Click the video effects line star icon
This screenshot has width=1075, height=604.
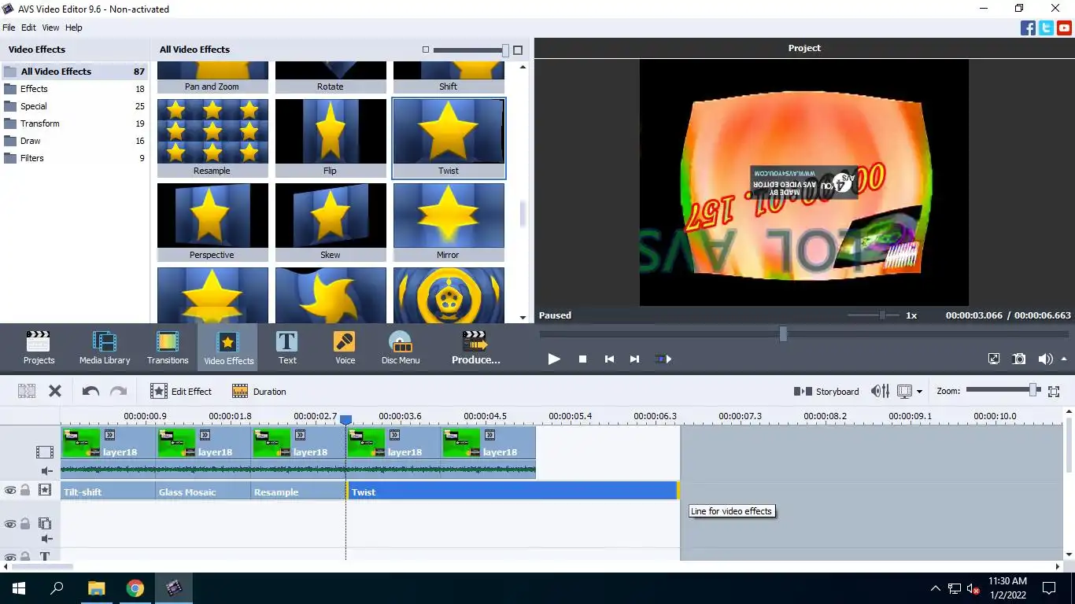point(45,490)
